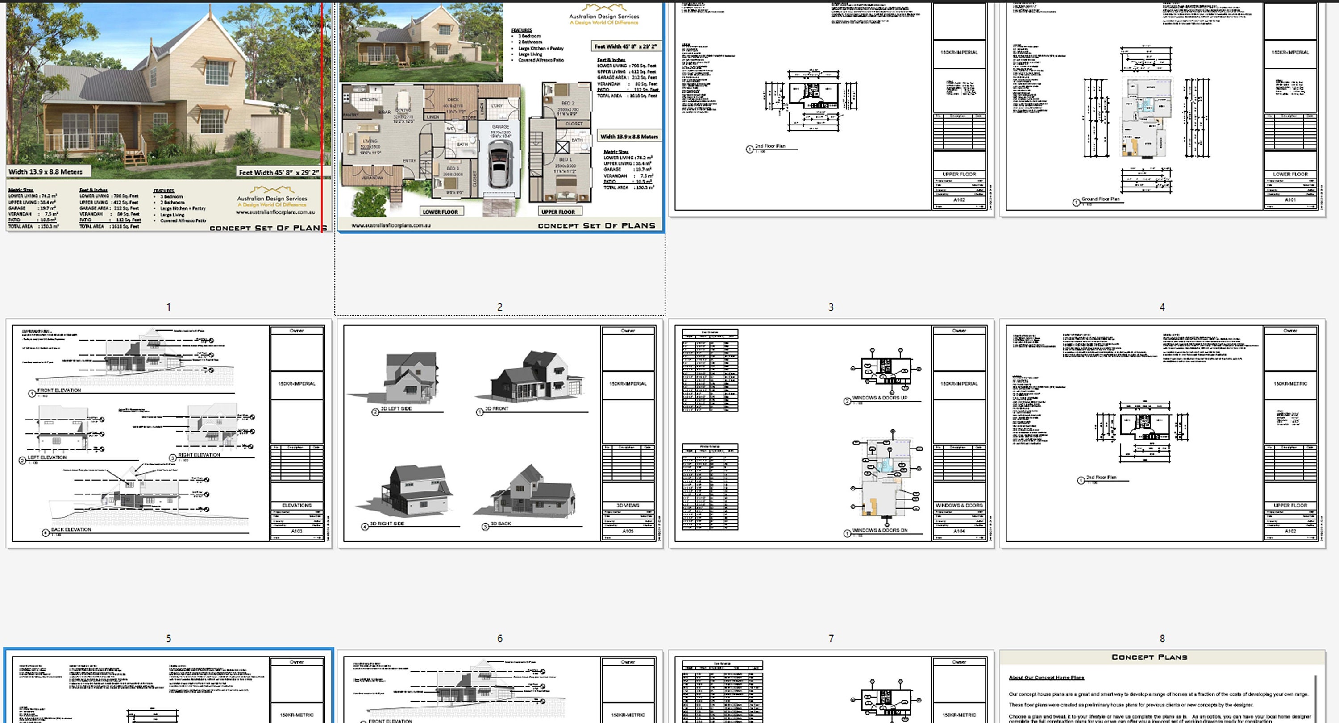
Task: Choose page 7 thumbnail with Windows & Doors
Action: pos(831,433)
